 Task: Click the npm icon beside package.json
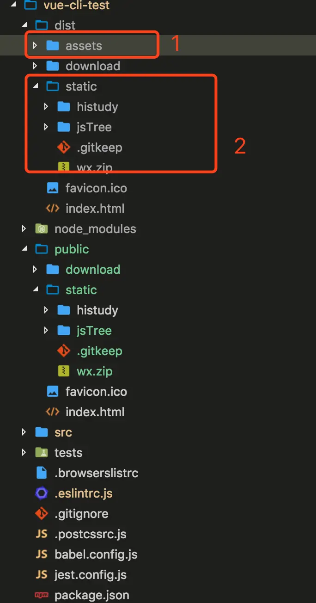tap(42, 595)
